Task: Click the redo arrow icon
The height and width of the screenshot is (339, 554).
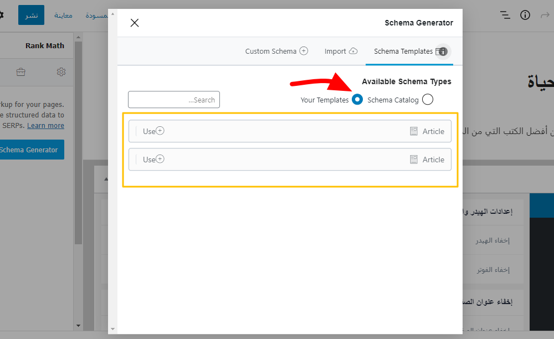Action: point(545,15)
